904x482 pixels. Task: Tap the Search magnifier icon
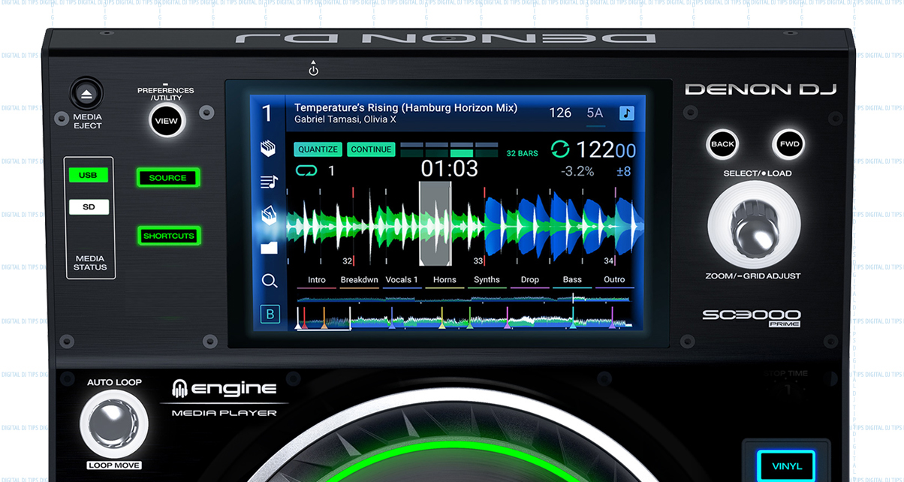click(269, 281)
